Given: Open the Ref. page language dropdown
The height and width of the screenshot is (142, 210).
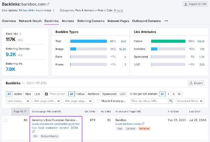Looking at the screenshot, I should pyautogui.click(x=78, y=101).
